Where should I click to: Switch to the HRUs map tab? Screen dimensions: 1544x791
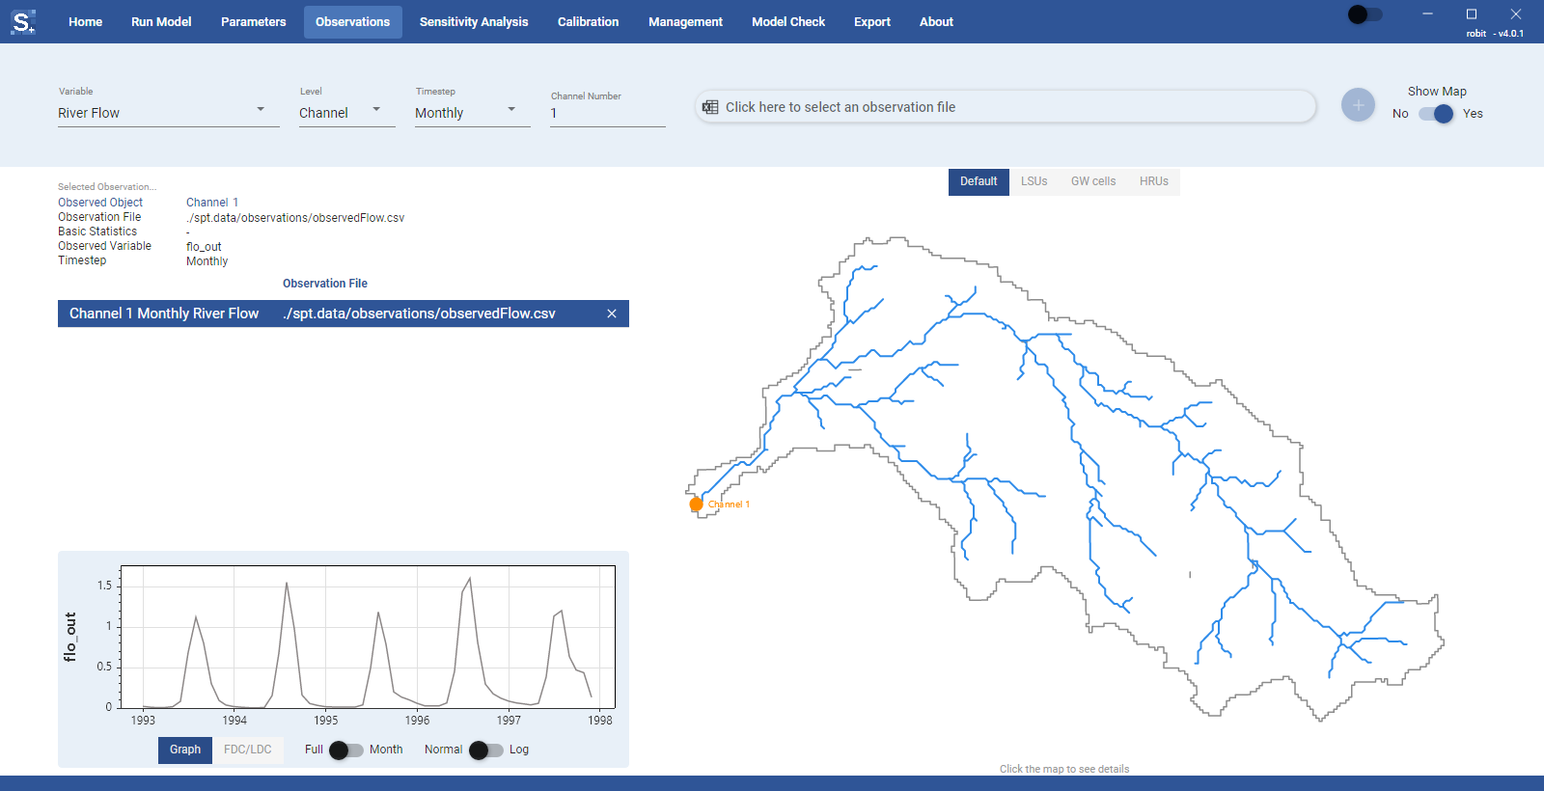point(1153,181)
